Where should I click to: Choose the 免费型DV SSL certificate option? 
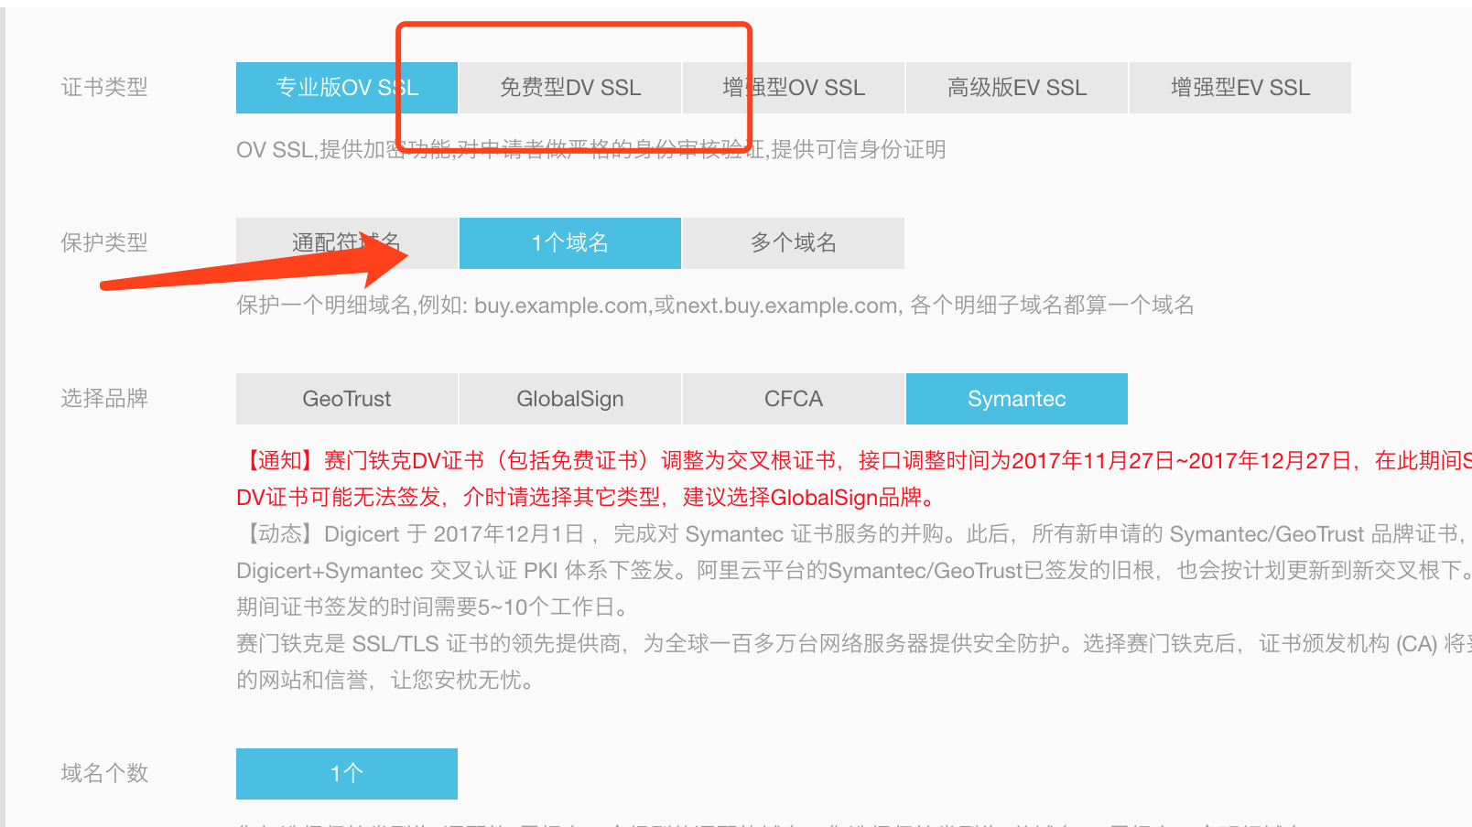(570, 88)
